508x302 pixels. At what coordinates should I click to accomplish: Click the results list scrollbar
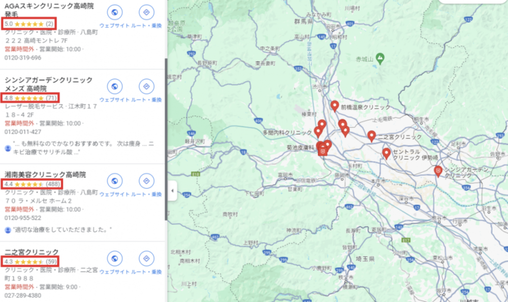point(166,139)
